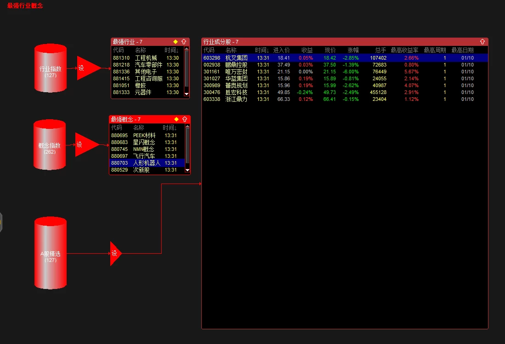This screenshot has height=344, width=505.
Task: Select 其他电子 row in 最强行业
Action: coord(148,72)
